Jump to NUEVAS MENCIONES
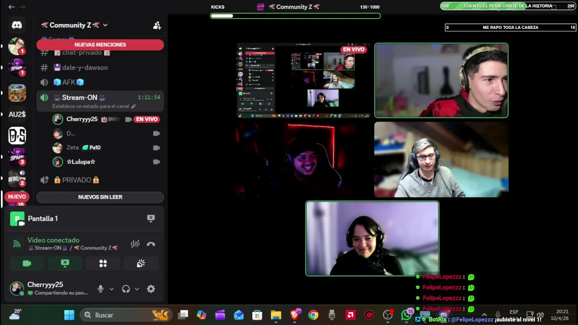Image resolution: width=578 pixels, height=325 pixels. coord(100,45)
